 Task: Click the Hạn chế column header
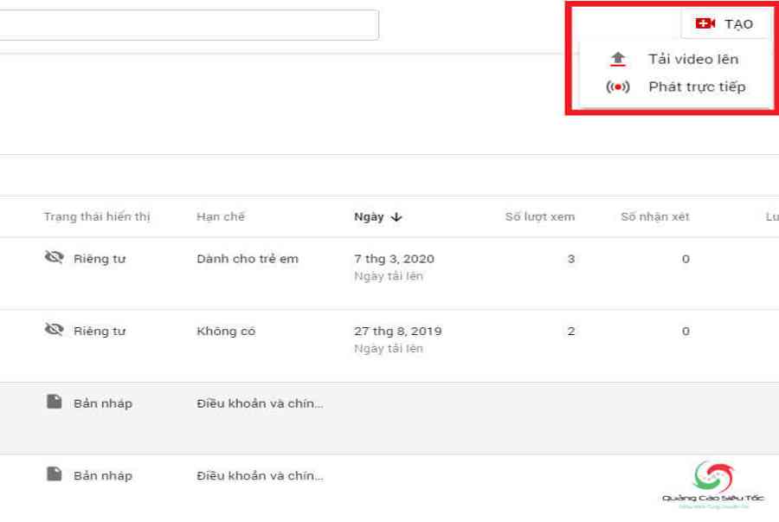point(221,216)
